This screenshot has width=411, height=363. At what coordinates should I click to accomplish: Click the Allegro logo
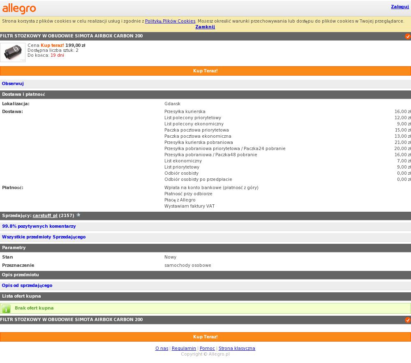point(19,9)
